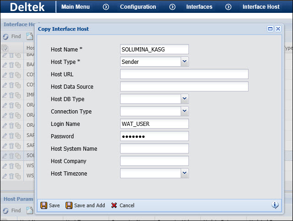This screenshot has width=293, height=221.
Task: Click Save and Add button
Action: 85,205
